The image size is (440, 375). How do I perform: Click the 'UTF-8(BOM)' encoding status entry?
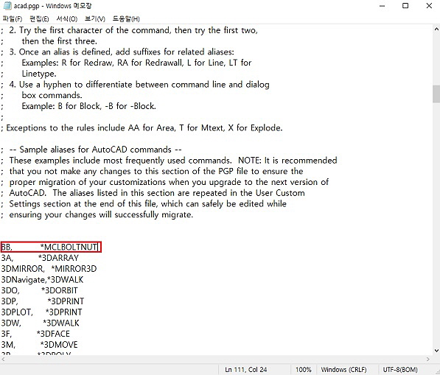pos(400,370)
